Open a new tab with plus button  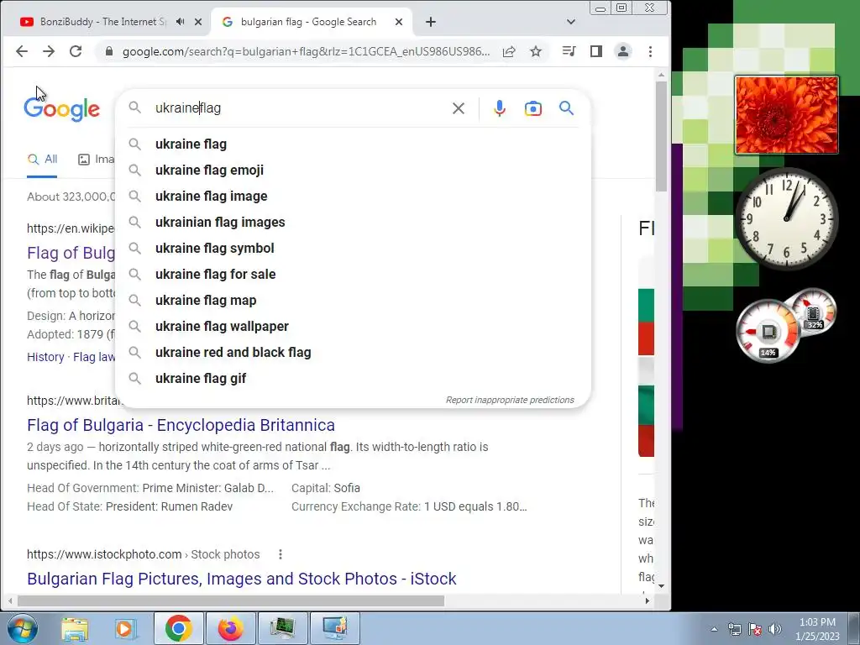point(431,22)
